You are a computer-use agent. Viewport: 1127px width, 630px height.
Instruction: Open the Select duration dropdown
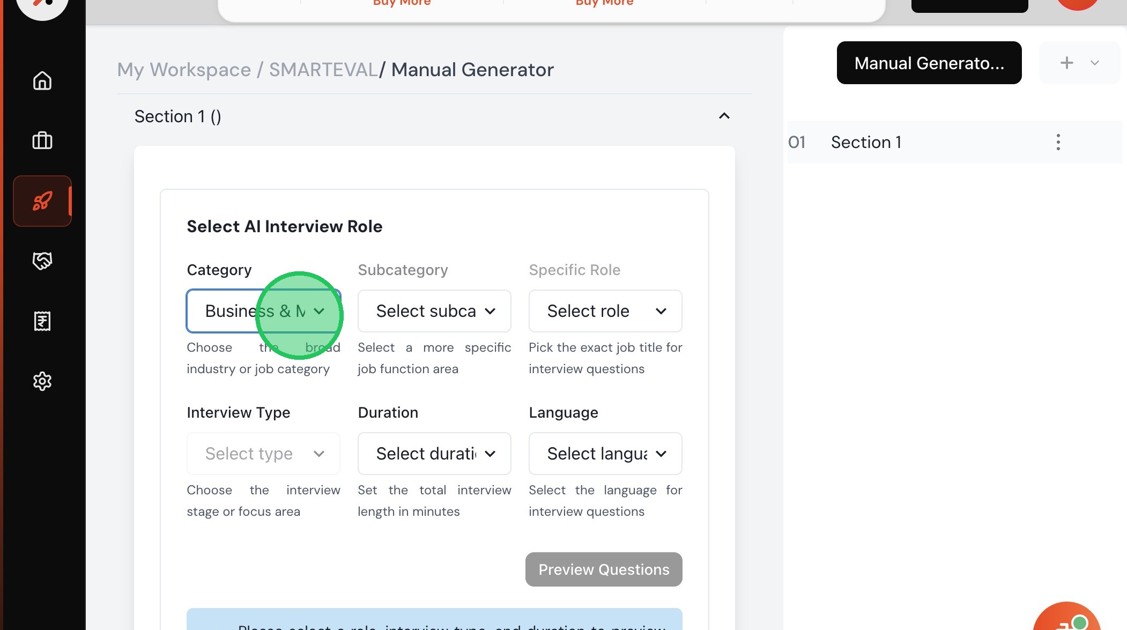434,454
